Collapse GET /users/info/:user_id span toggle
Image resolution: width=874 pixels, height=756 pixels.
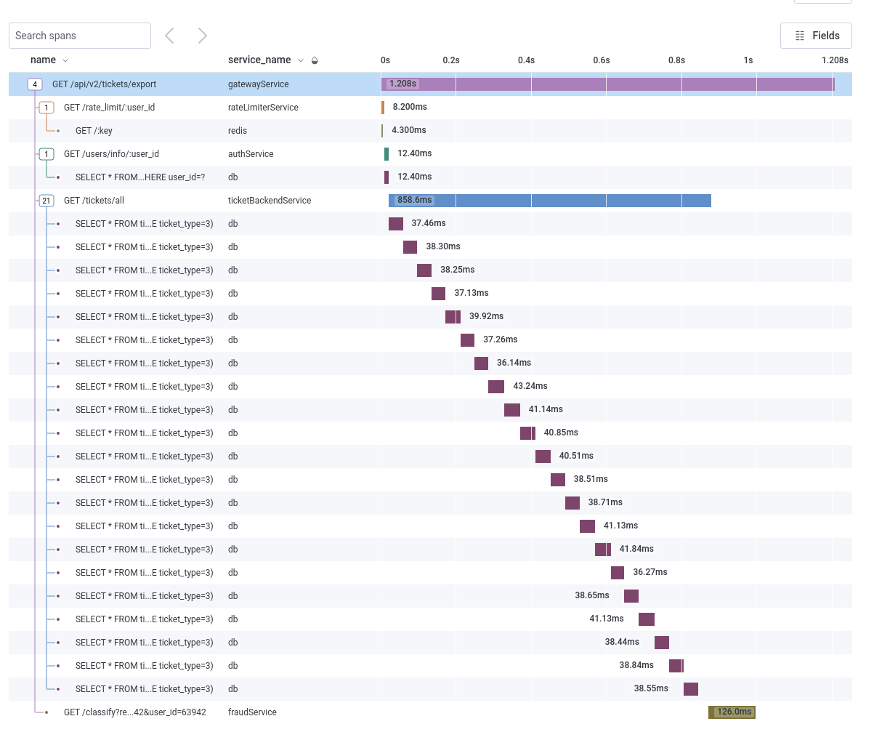tap(46, 154)
